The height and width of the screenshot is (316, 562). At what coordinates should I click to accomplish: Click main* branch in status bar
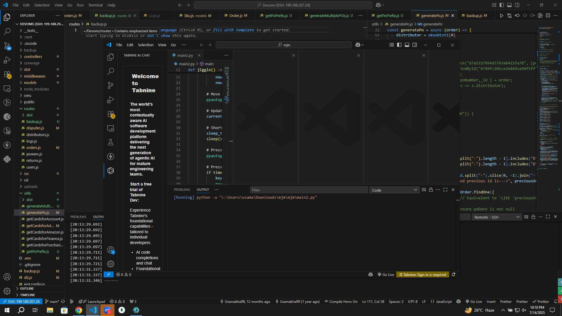coord(52,302)
